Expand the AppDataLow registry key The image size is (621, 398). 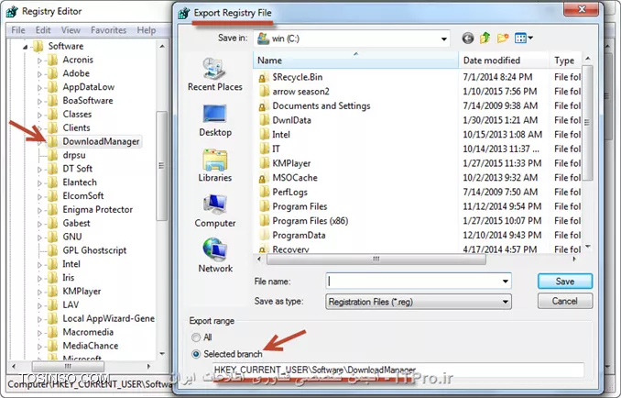(x=39, y=88)
